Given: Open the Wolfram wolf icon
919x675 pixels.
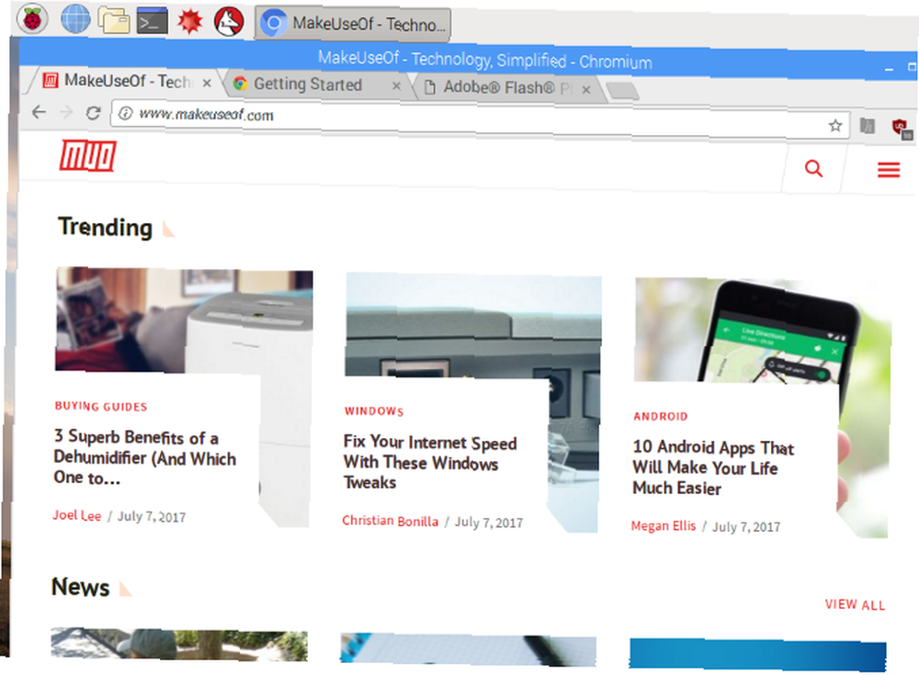Looking at the screenshot, I should 229,22.
